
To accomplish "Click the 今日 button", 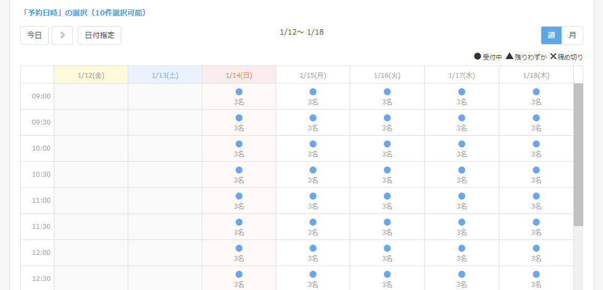I will (35, 36).
